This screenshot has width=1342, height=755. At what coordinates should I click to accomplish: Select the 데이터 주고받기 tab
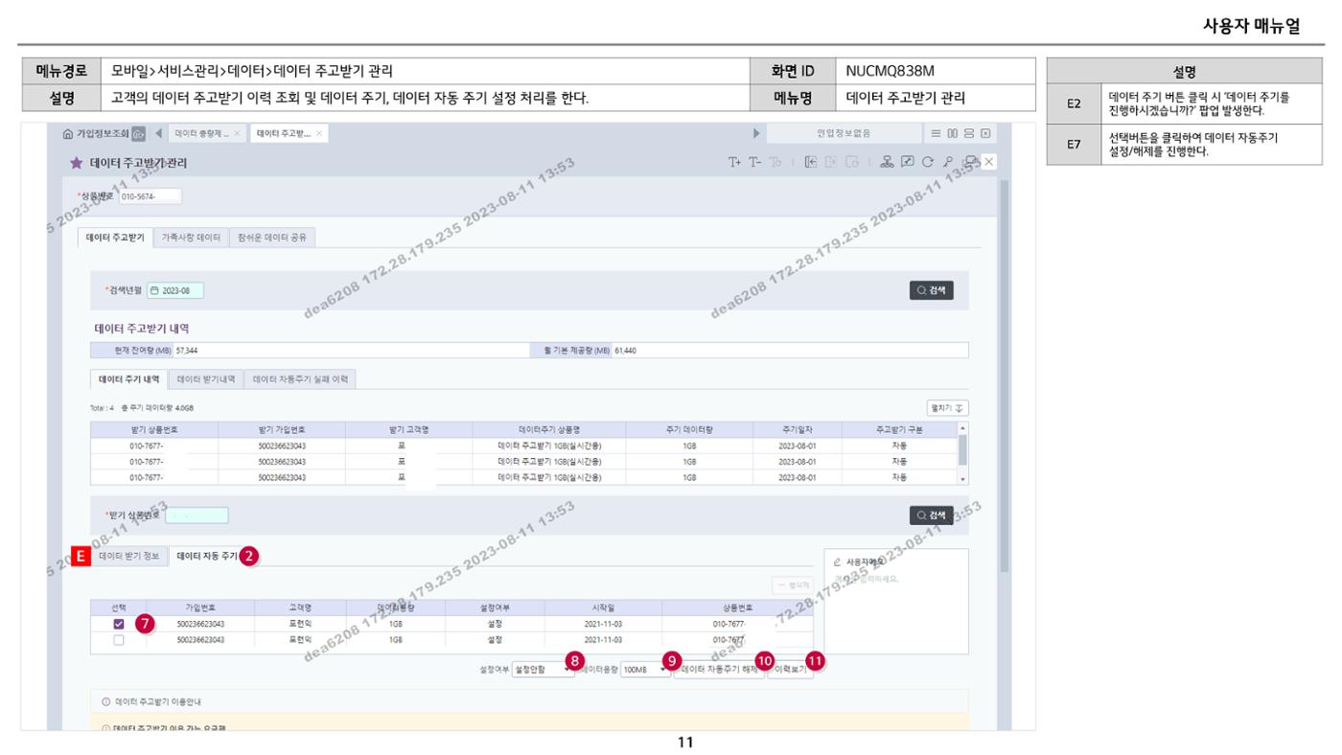(x=115, y=237)
